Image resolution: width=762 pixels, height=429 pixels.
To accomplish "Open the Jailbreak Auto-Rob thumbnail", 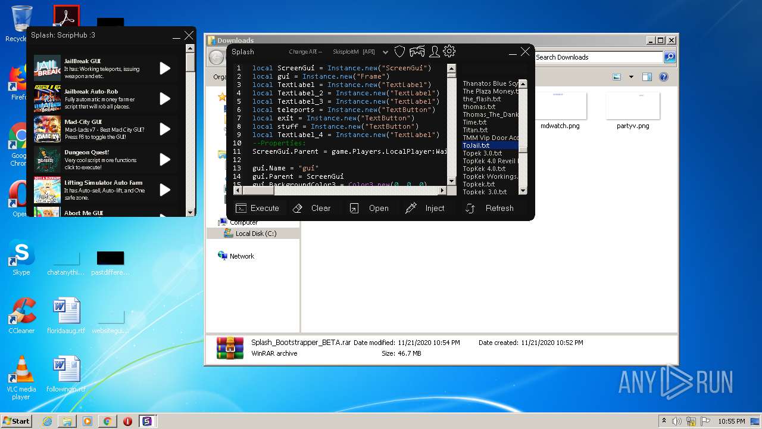I will [47, 98].
